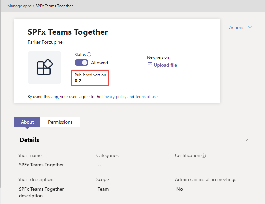265x204 pixels.
Task: Click the upload arrow icon
Action: tap(150, 65)
